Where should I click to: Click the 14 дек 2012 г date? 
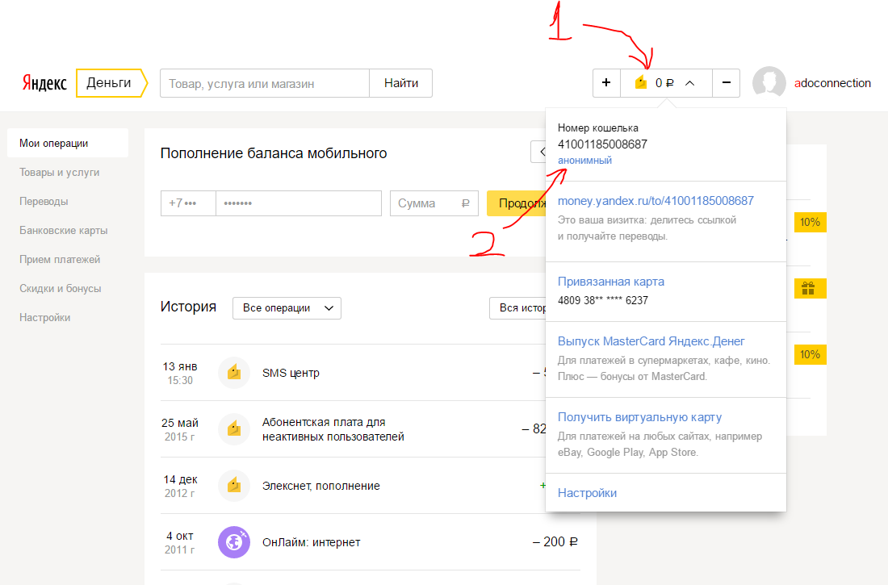pos(180,487)
